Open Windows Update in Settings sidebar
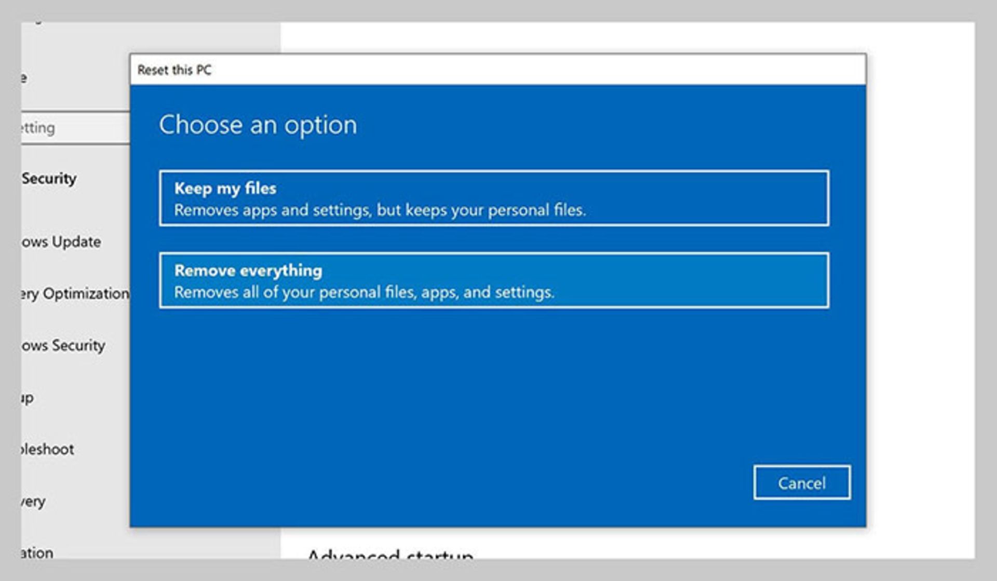Screen dimensions: 997x581 (61, 242)
